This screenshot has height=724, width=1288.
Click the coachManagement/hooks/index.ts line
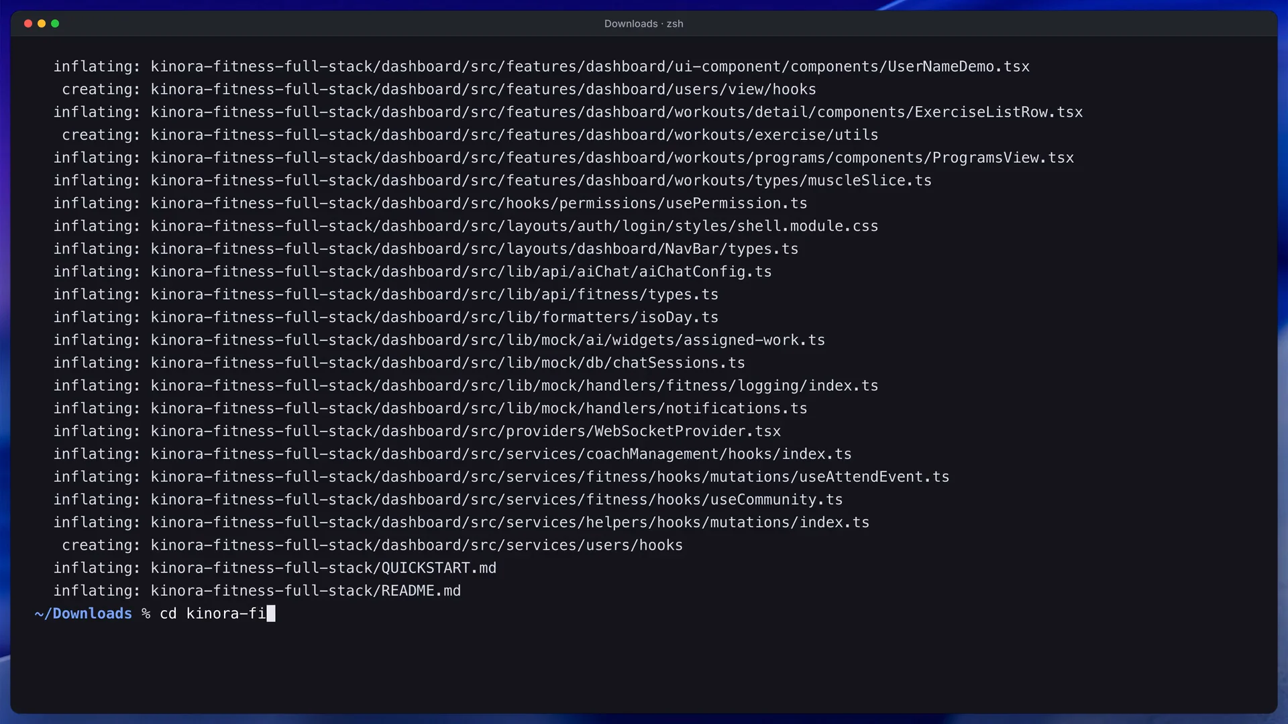pyautogui.click(x=452, y=454)
